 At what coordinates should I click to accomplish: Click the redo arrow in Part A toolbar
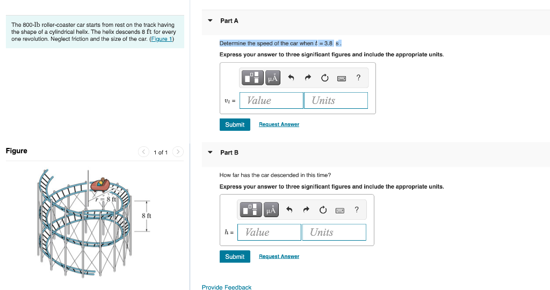[x=308, y=77]
